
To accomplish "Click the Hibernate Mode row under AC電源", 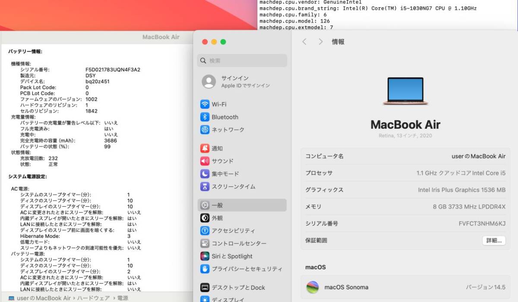I will click(x=76, y=236).
